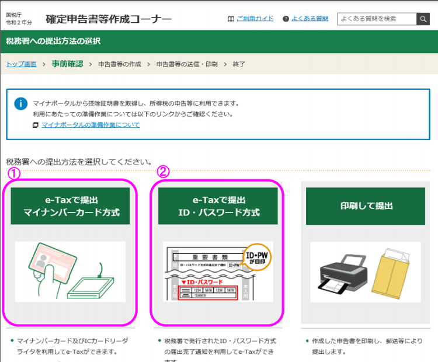Click the ID・パスワード notice illustration
This screenshot has width=438, height=362.
[x=218, y=271]
